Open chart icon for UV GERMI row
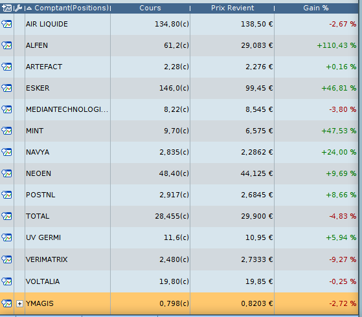 point(6,237)
